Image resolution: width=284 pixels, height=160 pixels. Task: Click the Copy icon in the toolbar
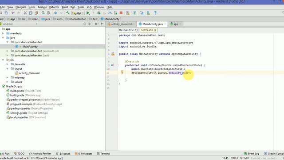pyautogui.click(x=31, y=13)
